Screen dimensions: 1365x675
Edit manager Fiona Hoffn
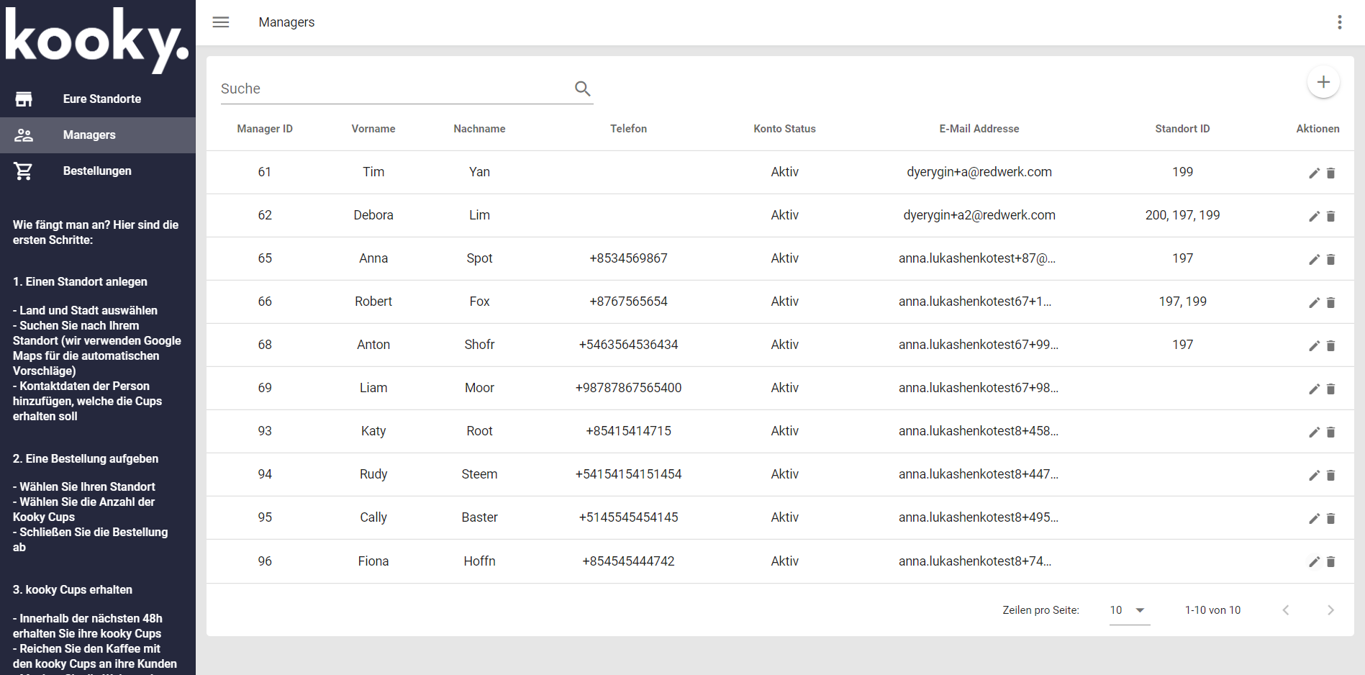(x=1314, y=561)
